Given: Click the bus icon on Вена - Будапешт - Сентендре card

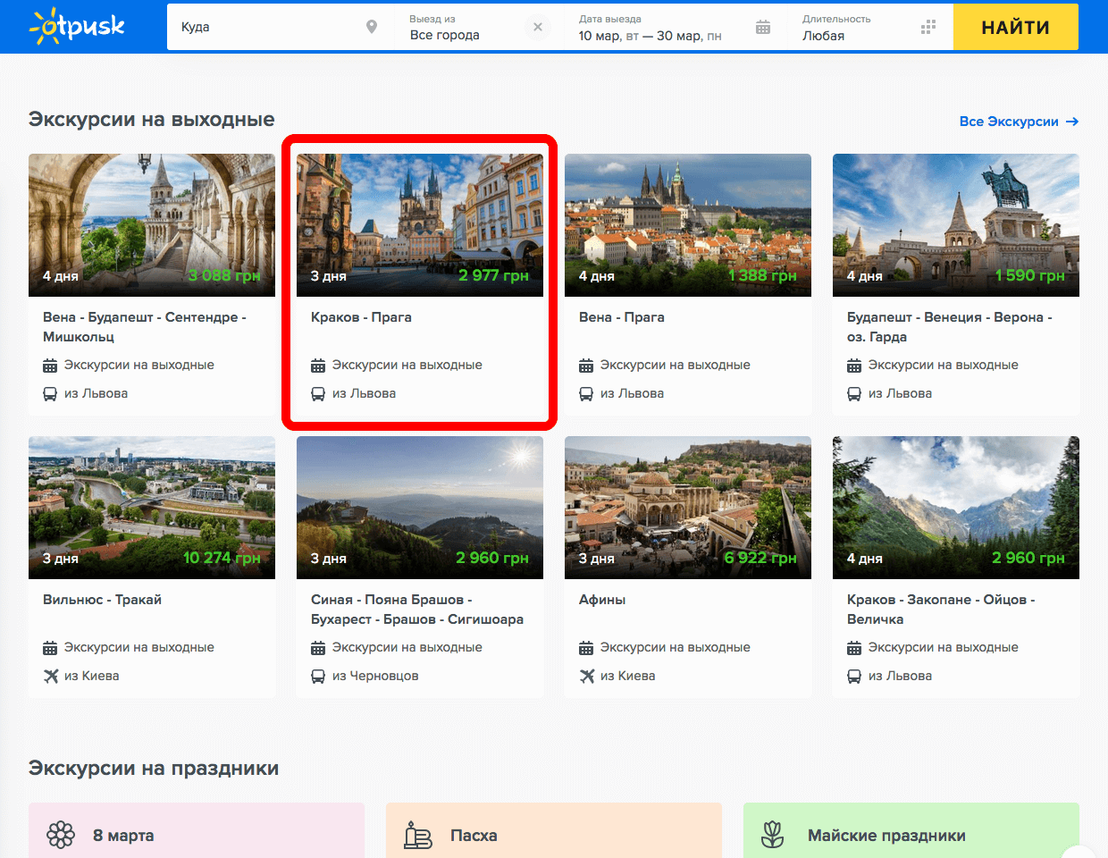Looking at the screenshot, I should coord(50,393).
